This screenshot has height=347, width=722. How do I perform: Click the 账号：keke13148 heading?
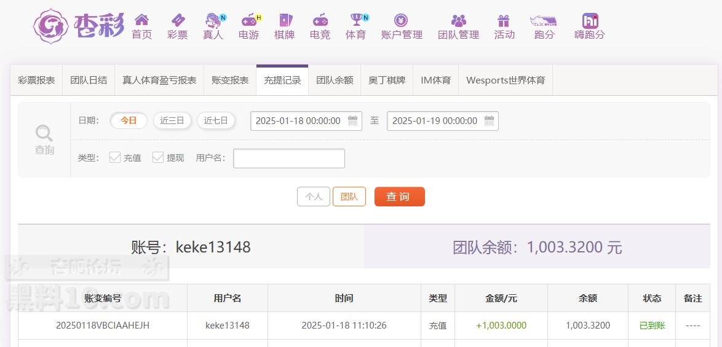191,248
